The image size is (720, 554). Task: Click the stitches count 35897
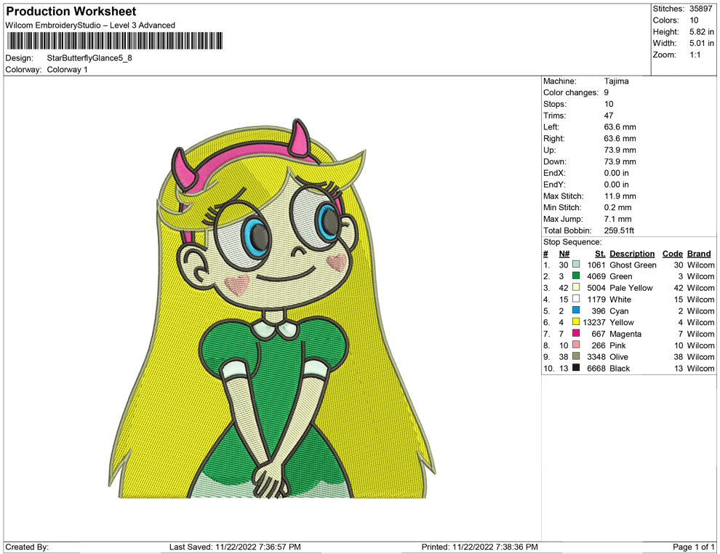click(700, 9)
